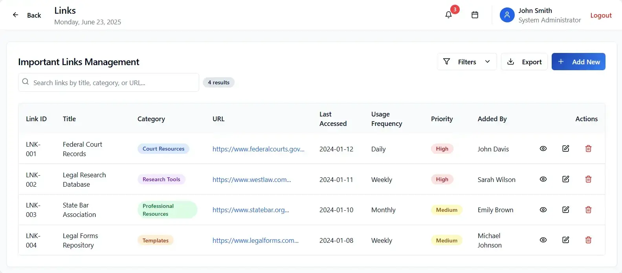This screenshot has width=622, height=273.
Task: Click John Smith's user avatar icon
Action: click(x=507, y=15)
